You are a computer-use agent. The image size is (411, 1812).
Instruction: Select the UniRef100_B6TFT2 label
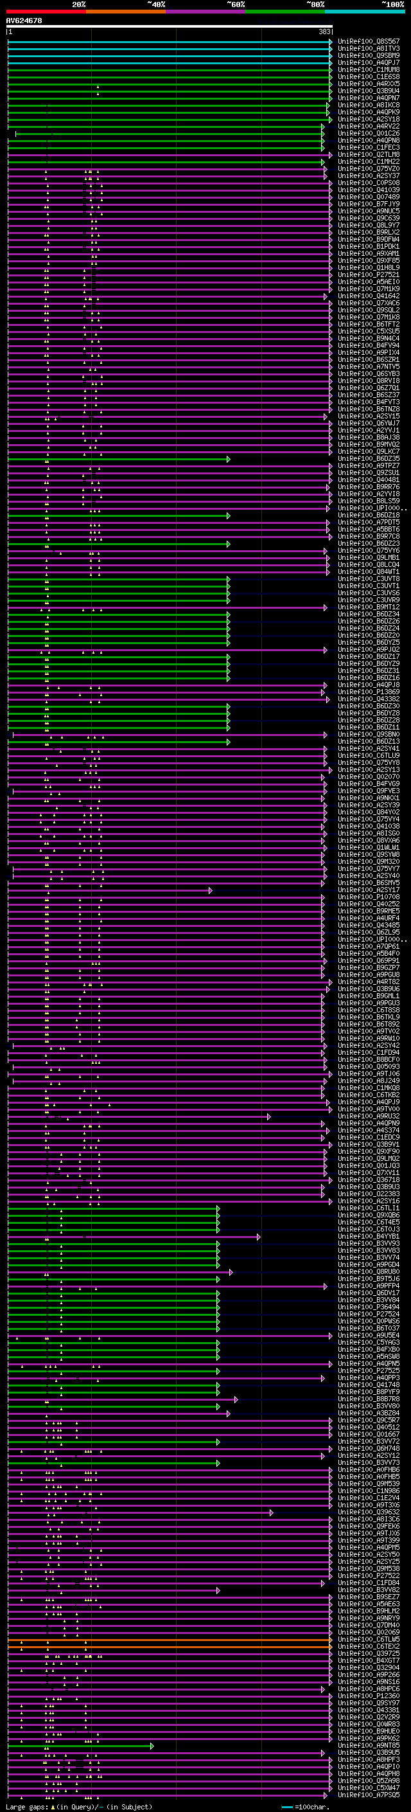pyautogui.click(x=369, y=324)
